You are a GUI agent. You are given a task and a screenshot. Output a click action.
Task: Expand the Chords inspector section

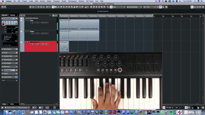point(10,53)
